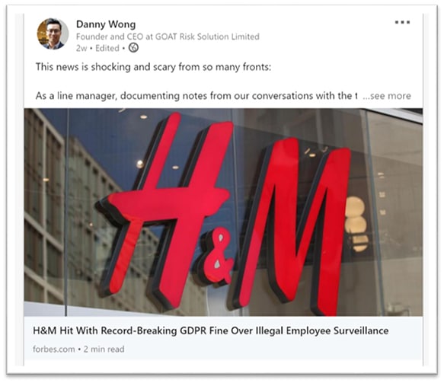
Task: Open the Danny Wong profile name link
Action: click(106, 24)
